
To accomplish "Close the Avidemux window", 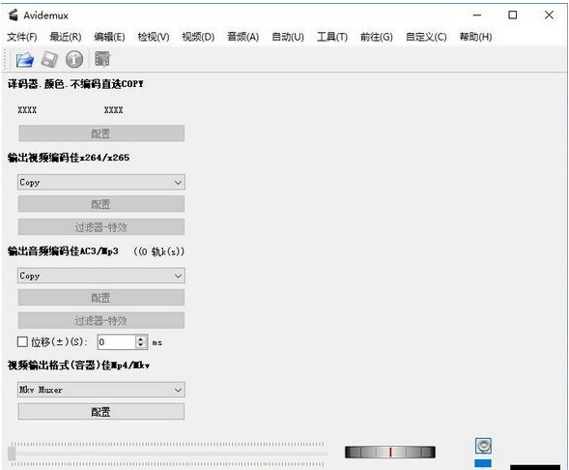I will tap(549, 15).
